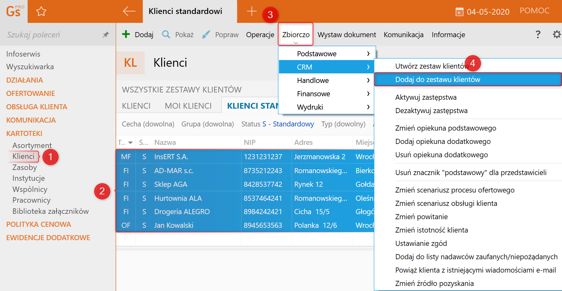This screenshot has height=291, width=562.
Task: Open the CRM submenu
Action: tap(326, 67)
